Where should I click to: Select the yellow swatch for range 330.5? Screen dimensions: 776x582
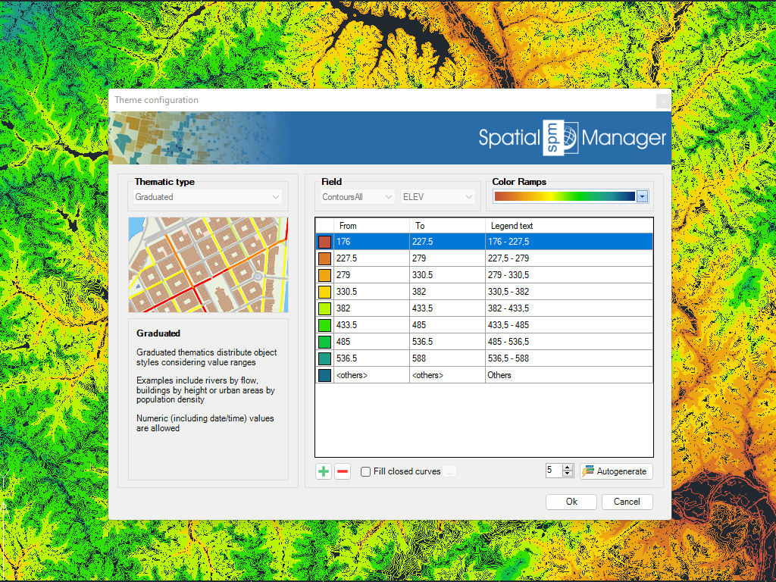324,292
